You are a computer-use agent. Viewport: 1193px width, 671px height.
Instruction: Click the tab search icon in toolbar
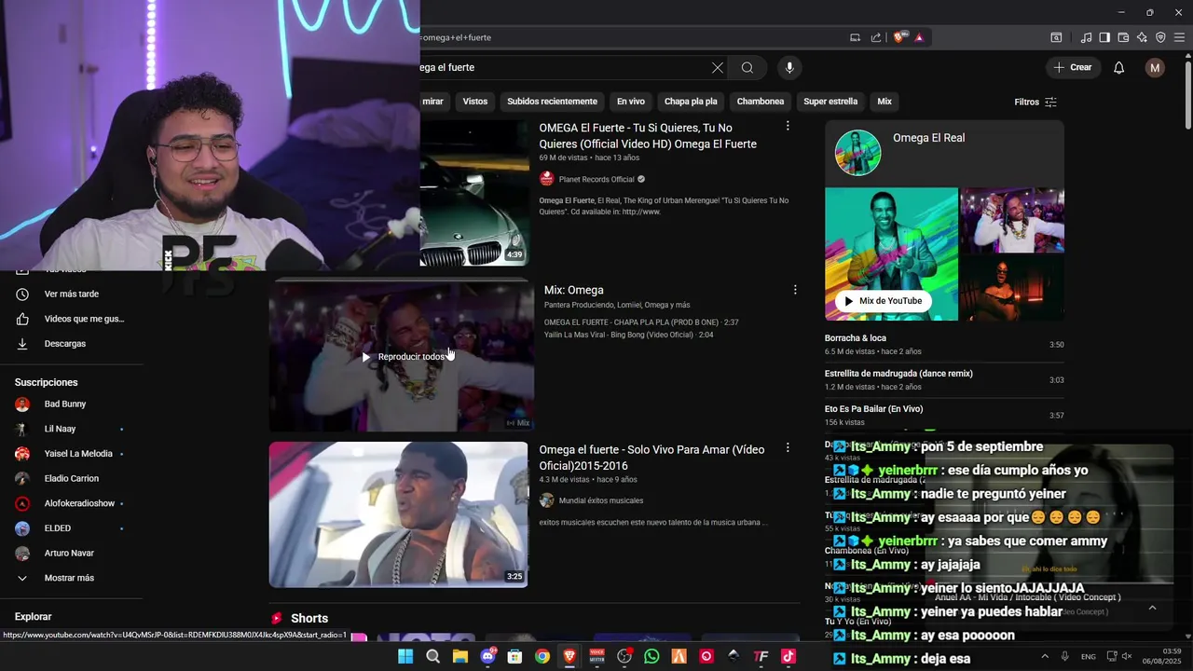tap(1056, 37)
